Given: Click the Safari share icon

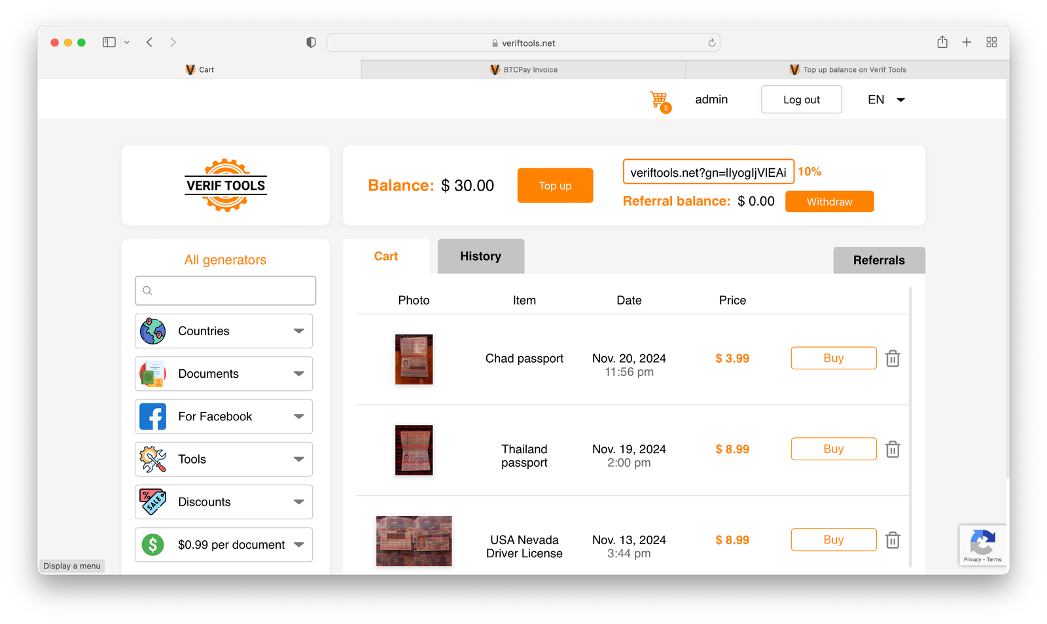Looking at the screenshot, I should pyautogui.click(x=942, y=43).
